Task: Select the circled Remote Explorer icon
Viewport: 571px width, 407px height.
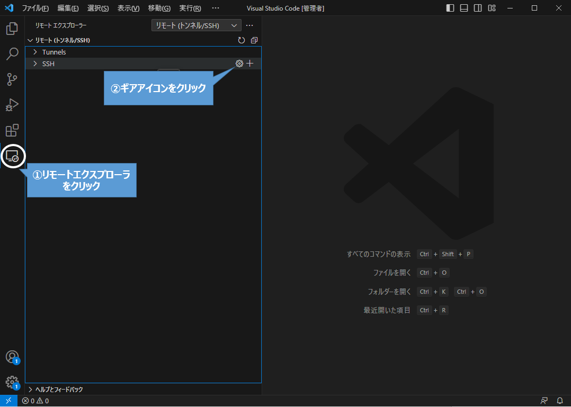Action: (13, 156)
